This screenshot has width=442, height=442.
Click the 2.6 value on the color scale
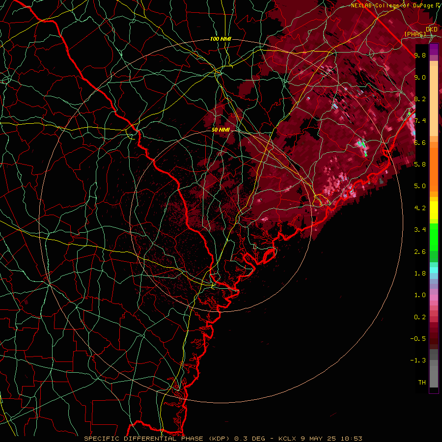click(420, 252)
